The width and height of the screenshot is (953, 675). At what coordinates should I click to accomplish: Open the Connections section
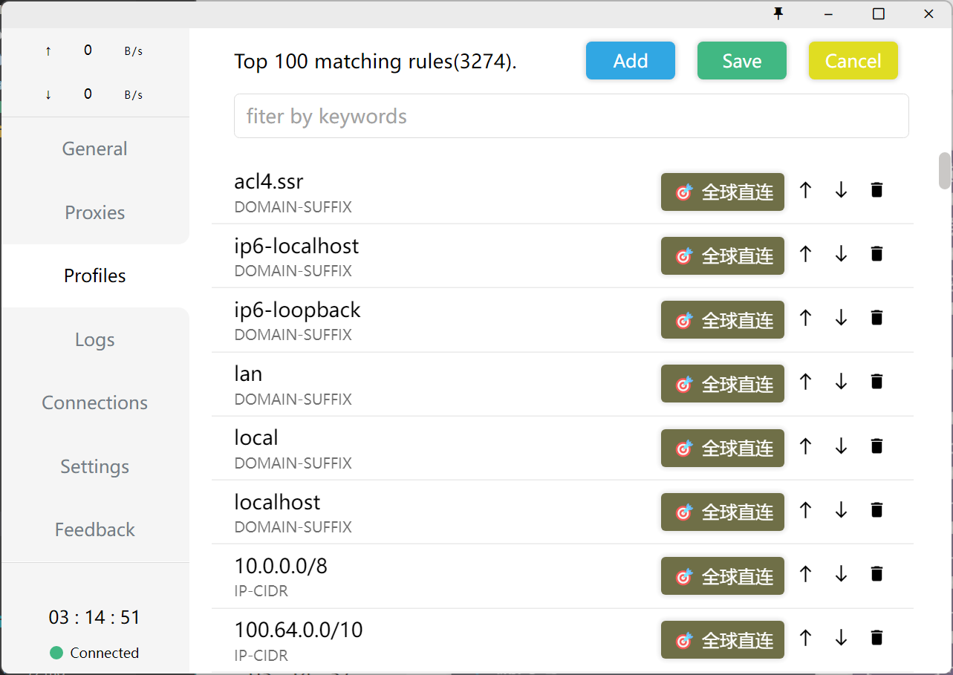pos(94,402)
